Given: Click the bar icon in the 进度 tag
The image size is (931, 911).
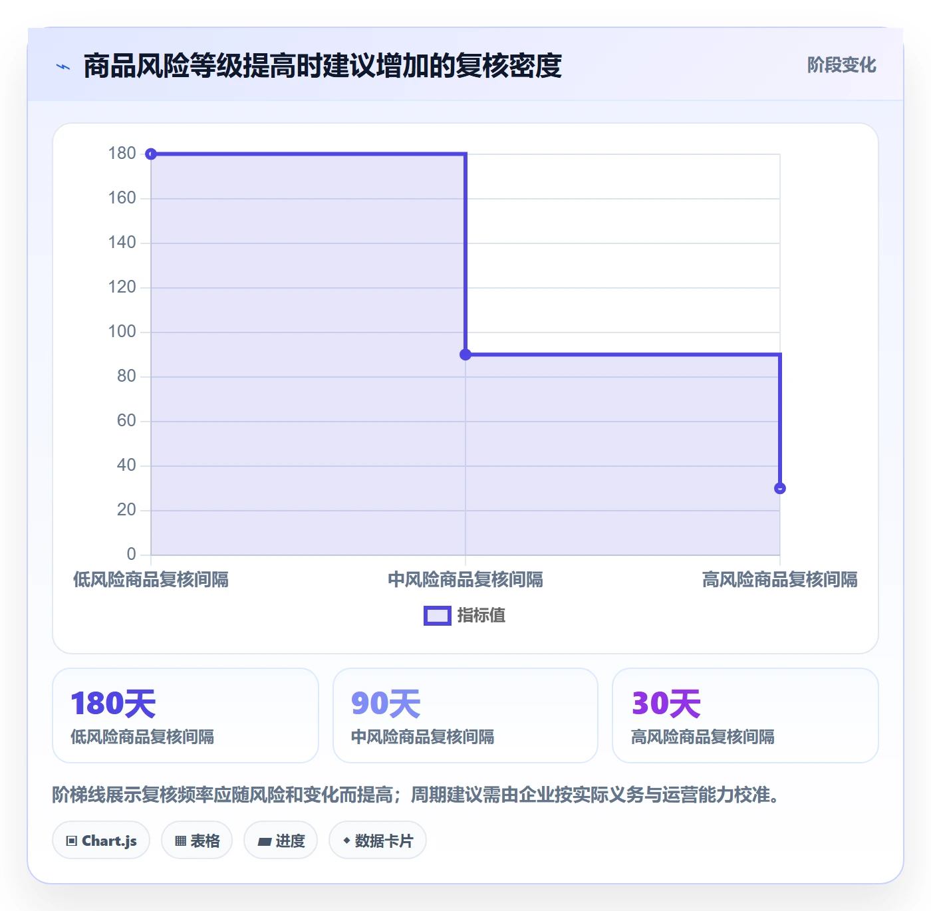Looking at the screenshot, I should click(x=264, y=842).
